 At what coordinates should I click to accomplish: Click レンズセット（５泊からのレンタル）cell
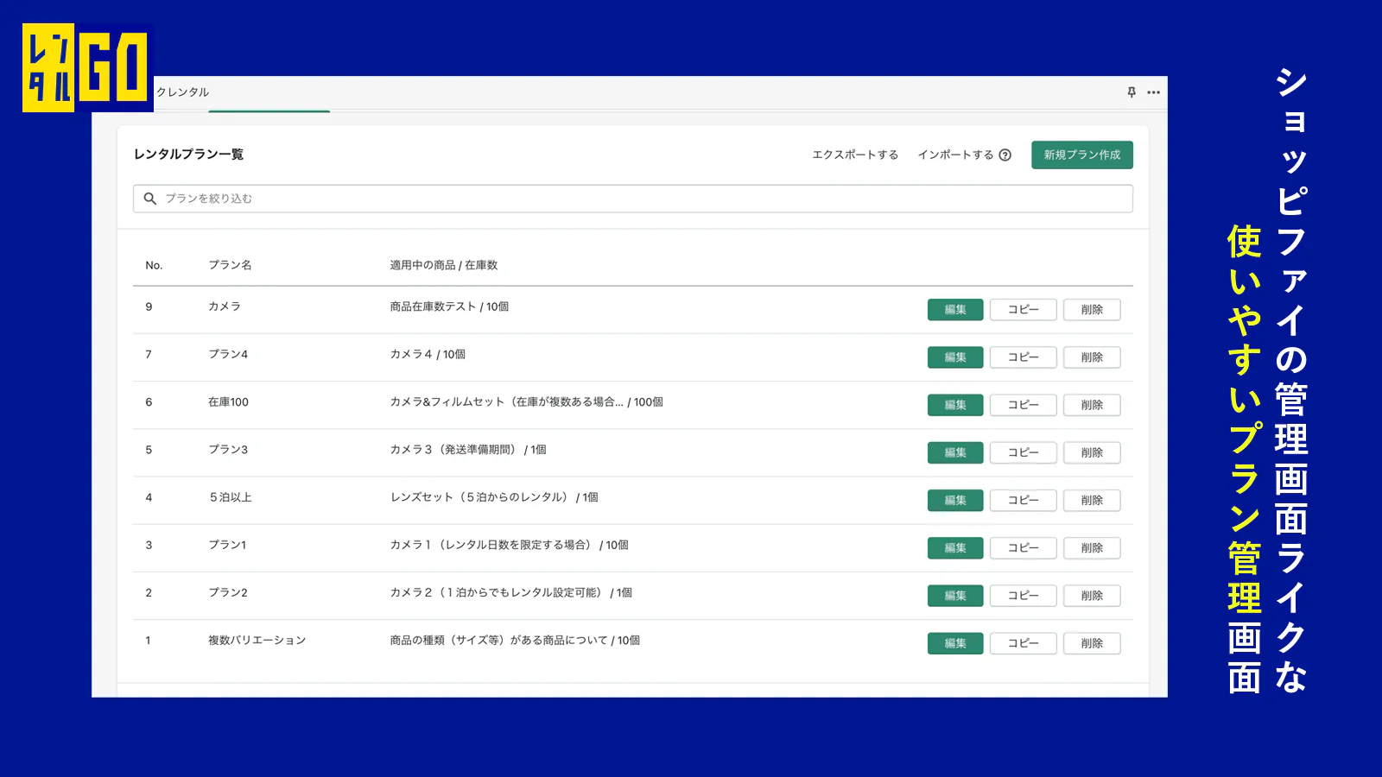(x=494, y=497)
